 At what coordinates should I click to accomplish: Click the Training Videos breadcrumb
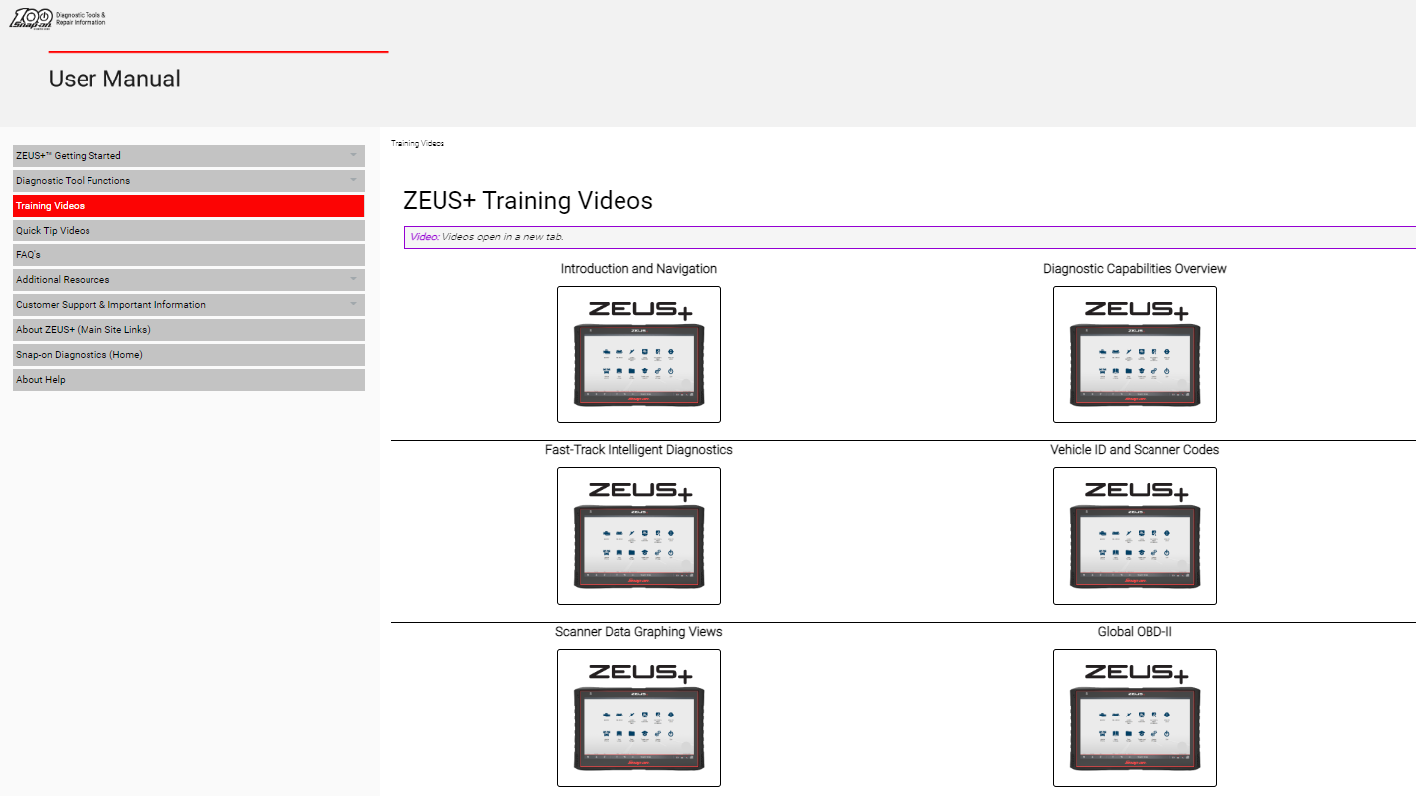(x=420, y=143)
